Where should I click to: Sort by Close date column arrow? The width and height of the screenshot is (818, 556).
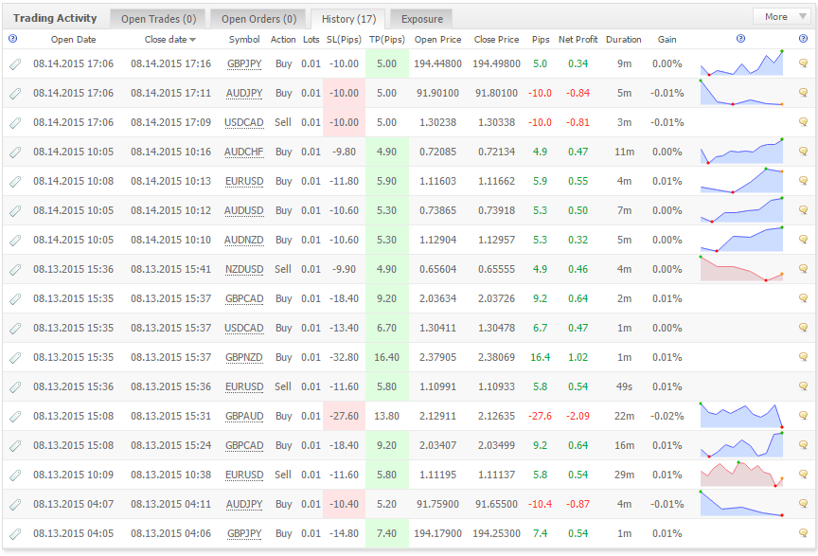tap(192, 40)
